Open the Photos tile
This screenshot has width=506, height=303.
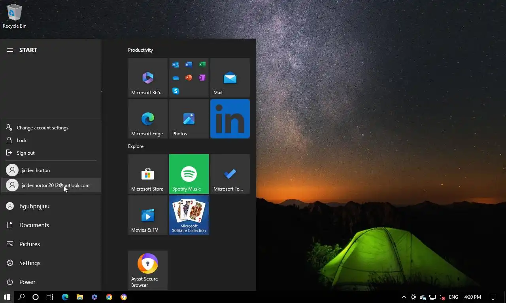coord(189,119)
